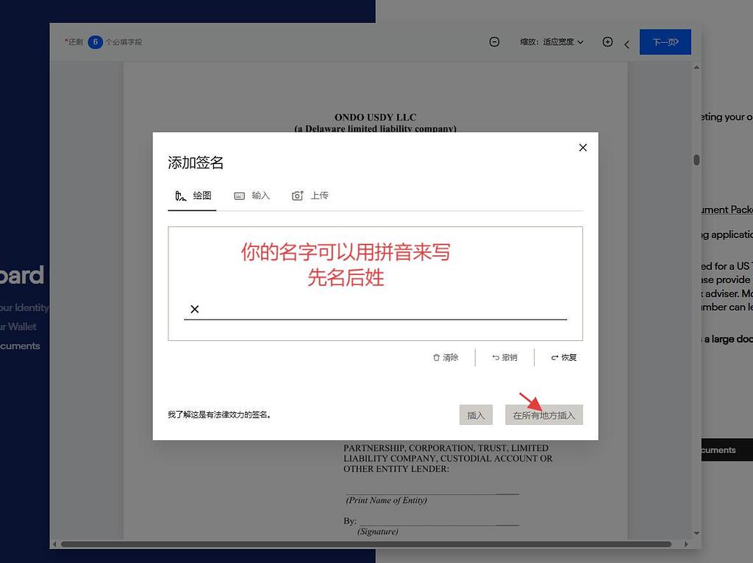Go to previous page with the left chevron
The height and width of the screenshot is (563, 753).
[x=627, y=44]
